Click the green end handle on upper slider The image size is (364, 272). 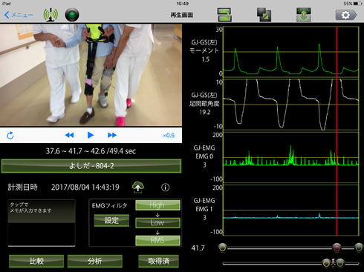[x=359, y=248]
